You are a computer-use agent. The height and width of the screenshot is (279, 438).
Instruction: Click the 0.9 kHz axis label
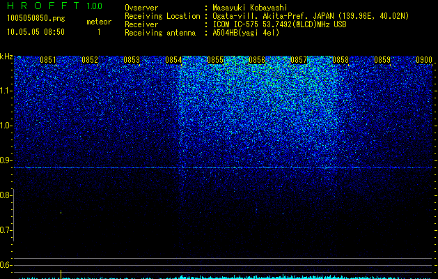[x=6, y=160]
